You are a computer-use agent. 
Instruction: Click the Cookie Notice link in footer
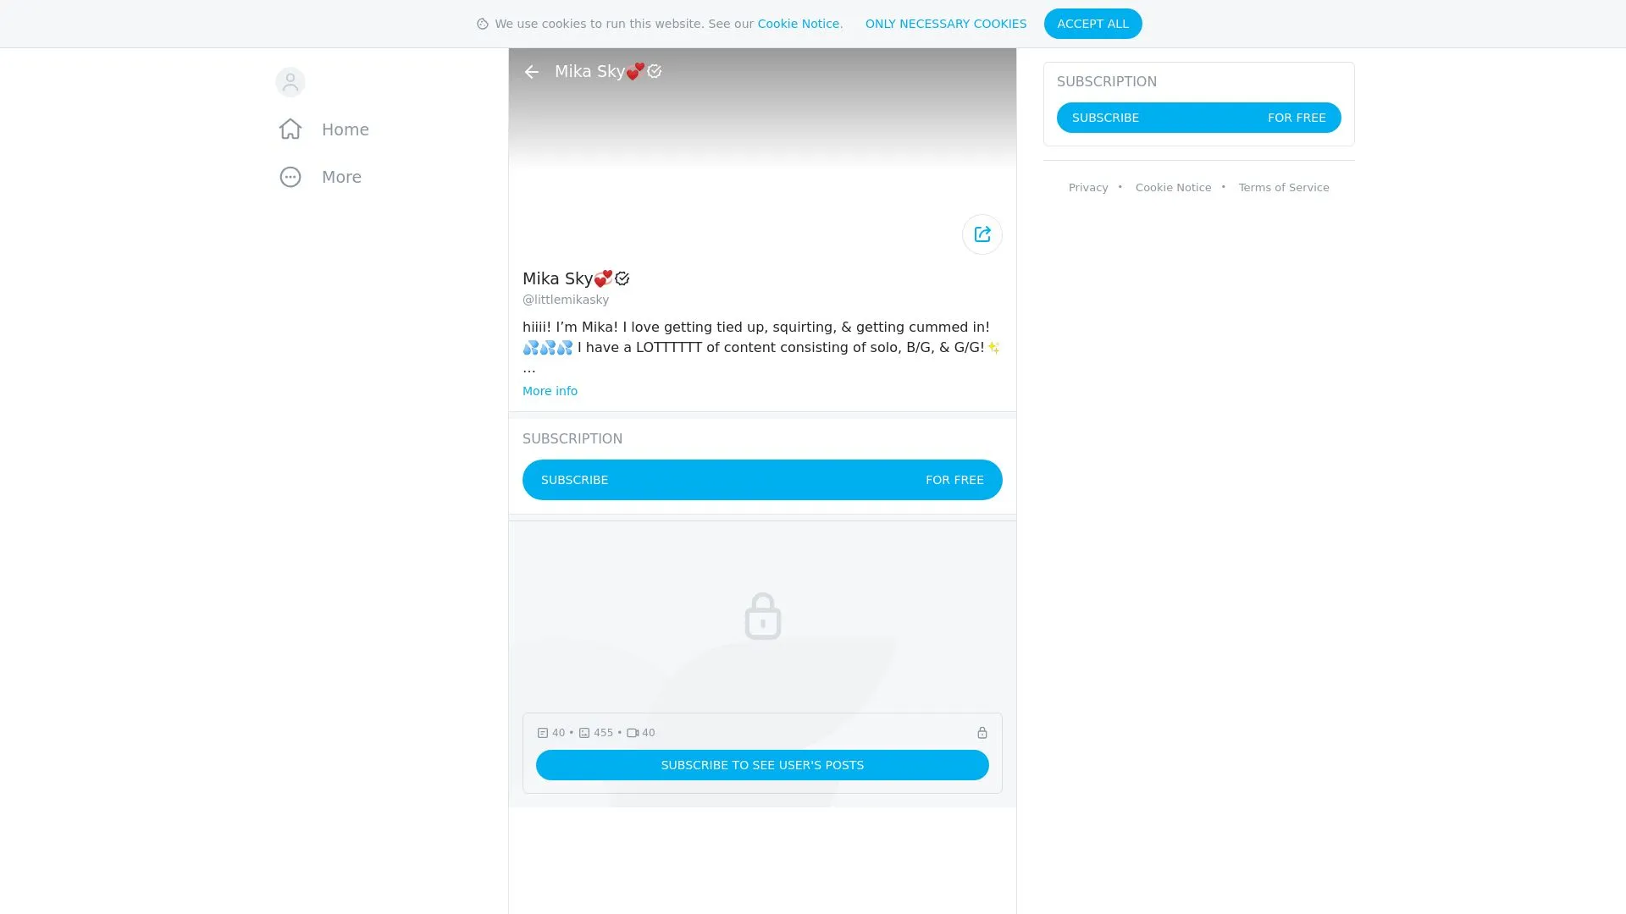1173,186
